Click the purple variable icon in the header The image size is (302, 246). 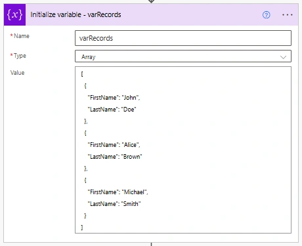tap(14, 14)
